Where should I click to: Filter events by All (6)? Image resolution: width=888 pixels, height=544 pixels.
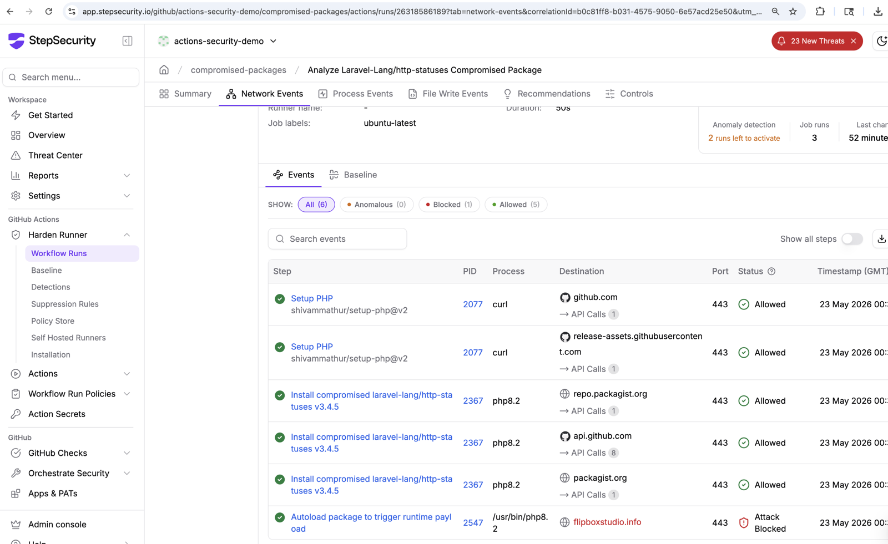pyautogui.click(x=316, y=205)
